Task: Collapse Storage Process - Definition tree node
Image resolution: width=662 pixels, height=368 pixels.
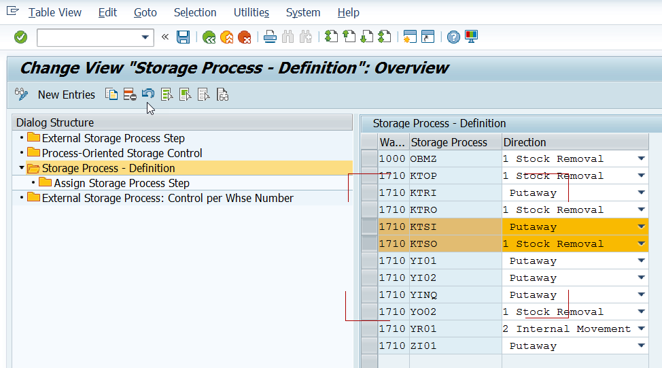Action: [22, 168]
